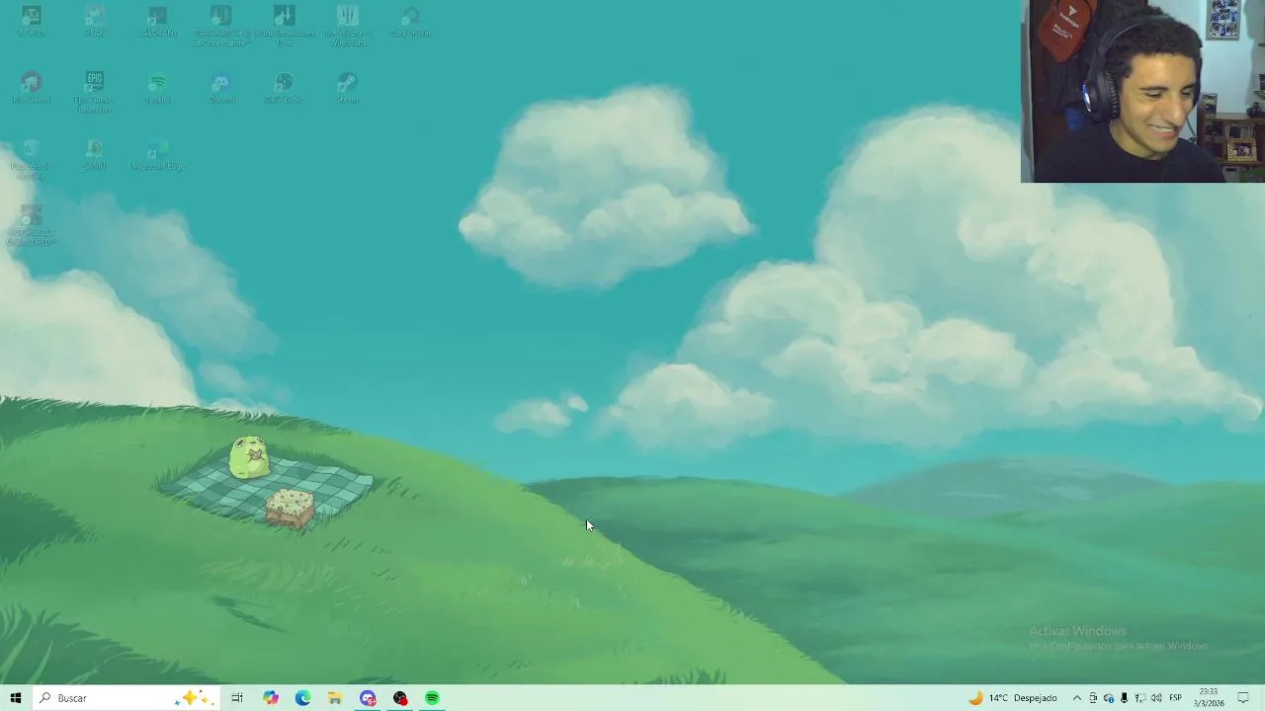Screen dimensions: 1265x711
Task: Open File Explorer from the taskbar
Action: pyautogui.click(x=335, y=698)
